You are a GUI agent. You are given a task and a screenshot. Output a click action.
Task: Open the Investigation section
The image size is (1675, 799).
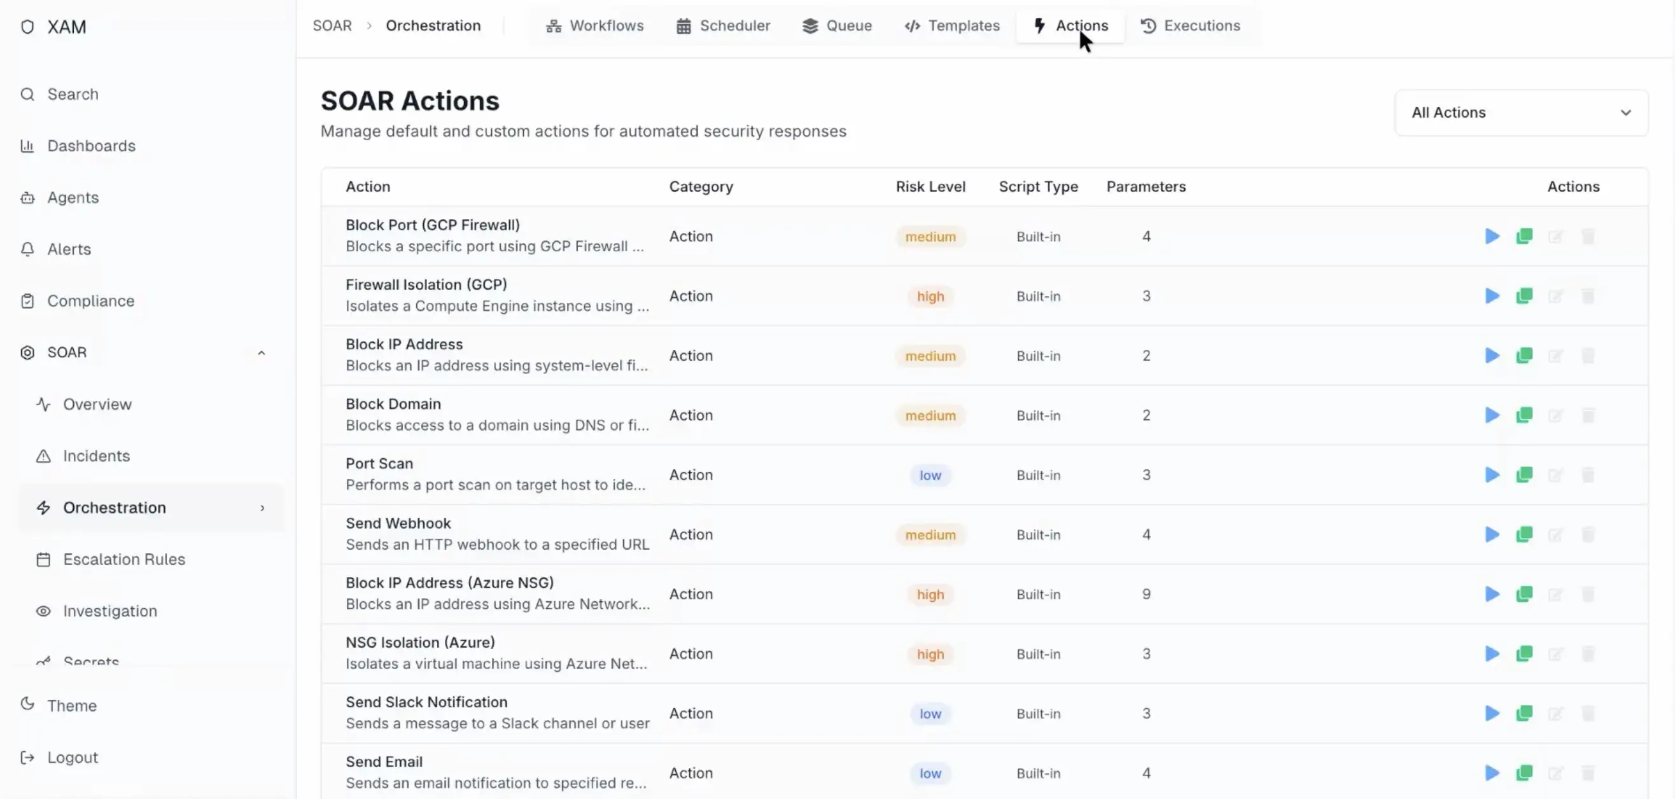(x=109, y=611)
